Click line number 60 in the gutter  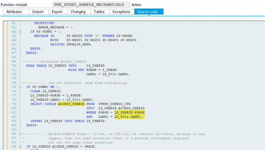coord(14,23)
